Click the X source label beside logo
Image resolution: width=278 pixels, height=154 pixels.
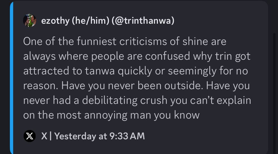tap(44, 136)
